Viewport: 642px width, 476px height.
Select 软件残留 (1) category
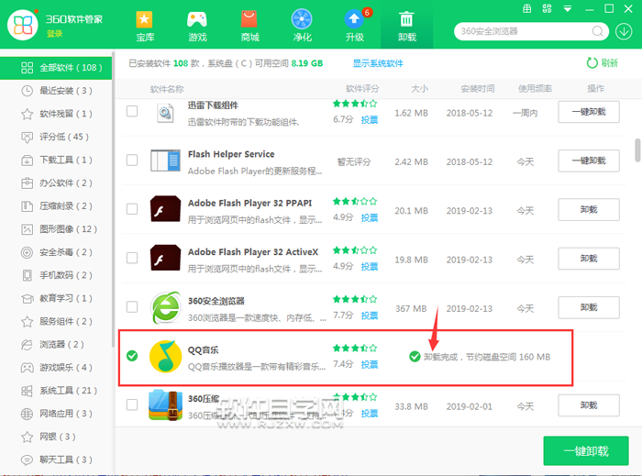[x=57, y=114]
